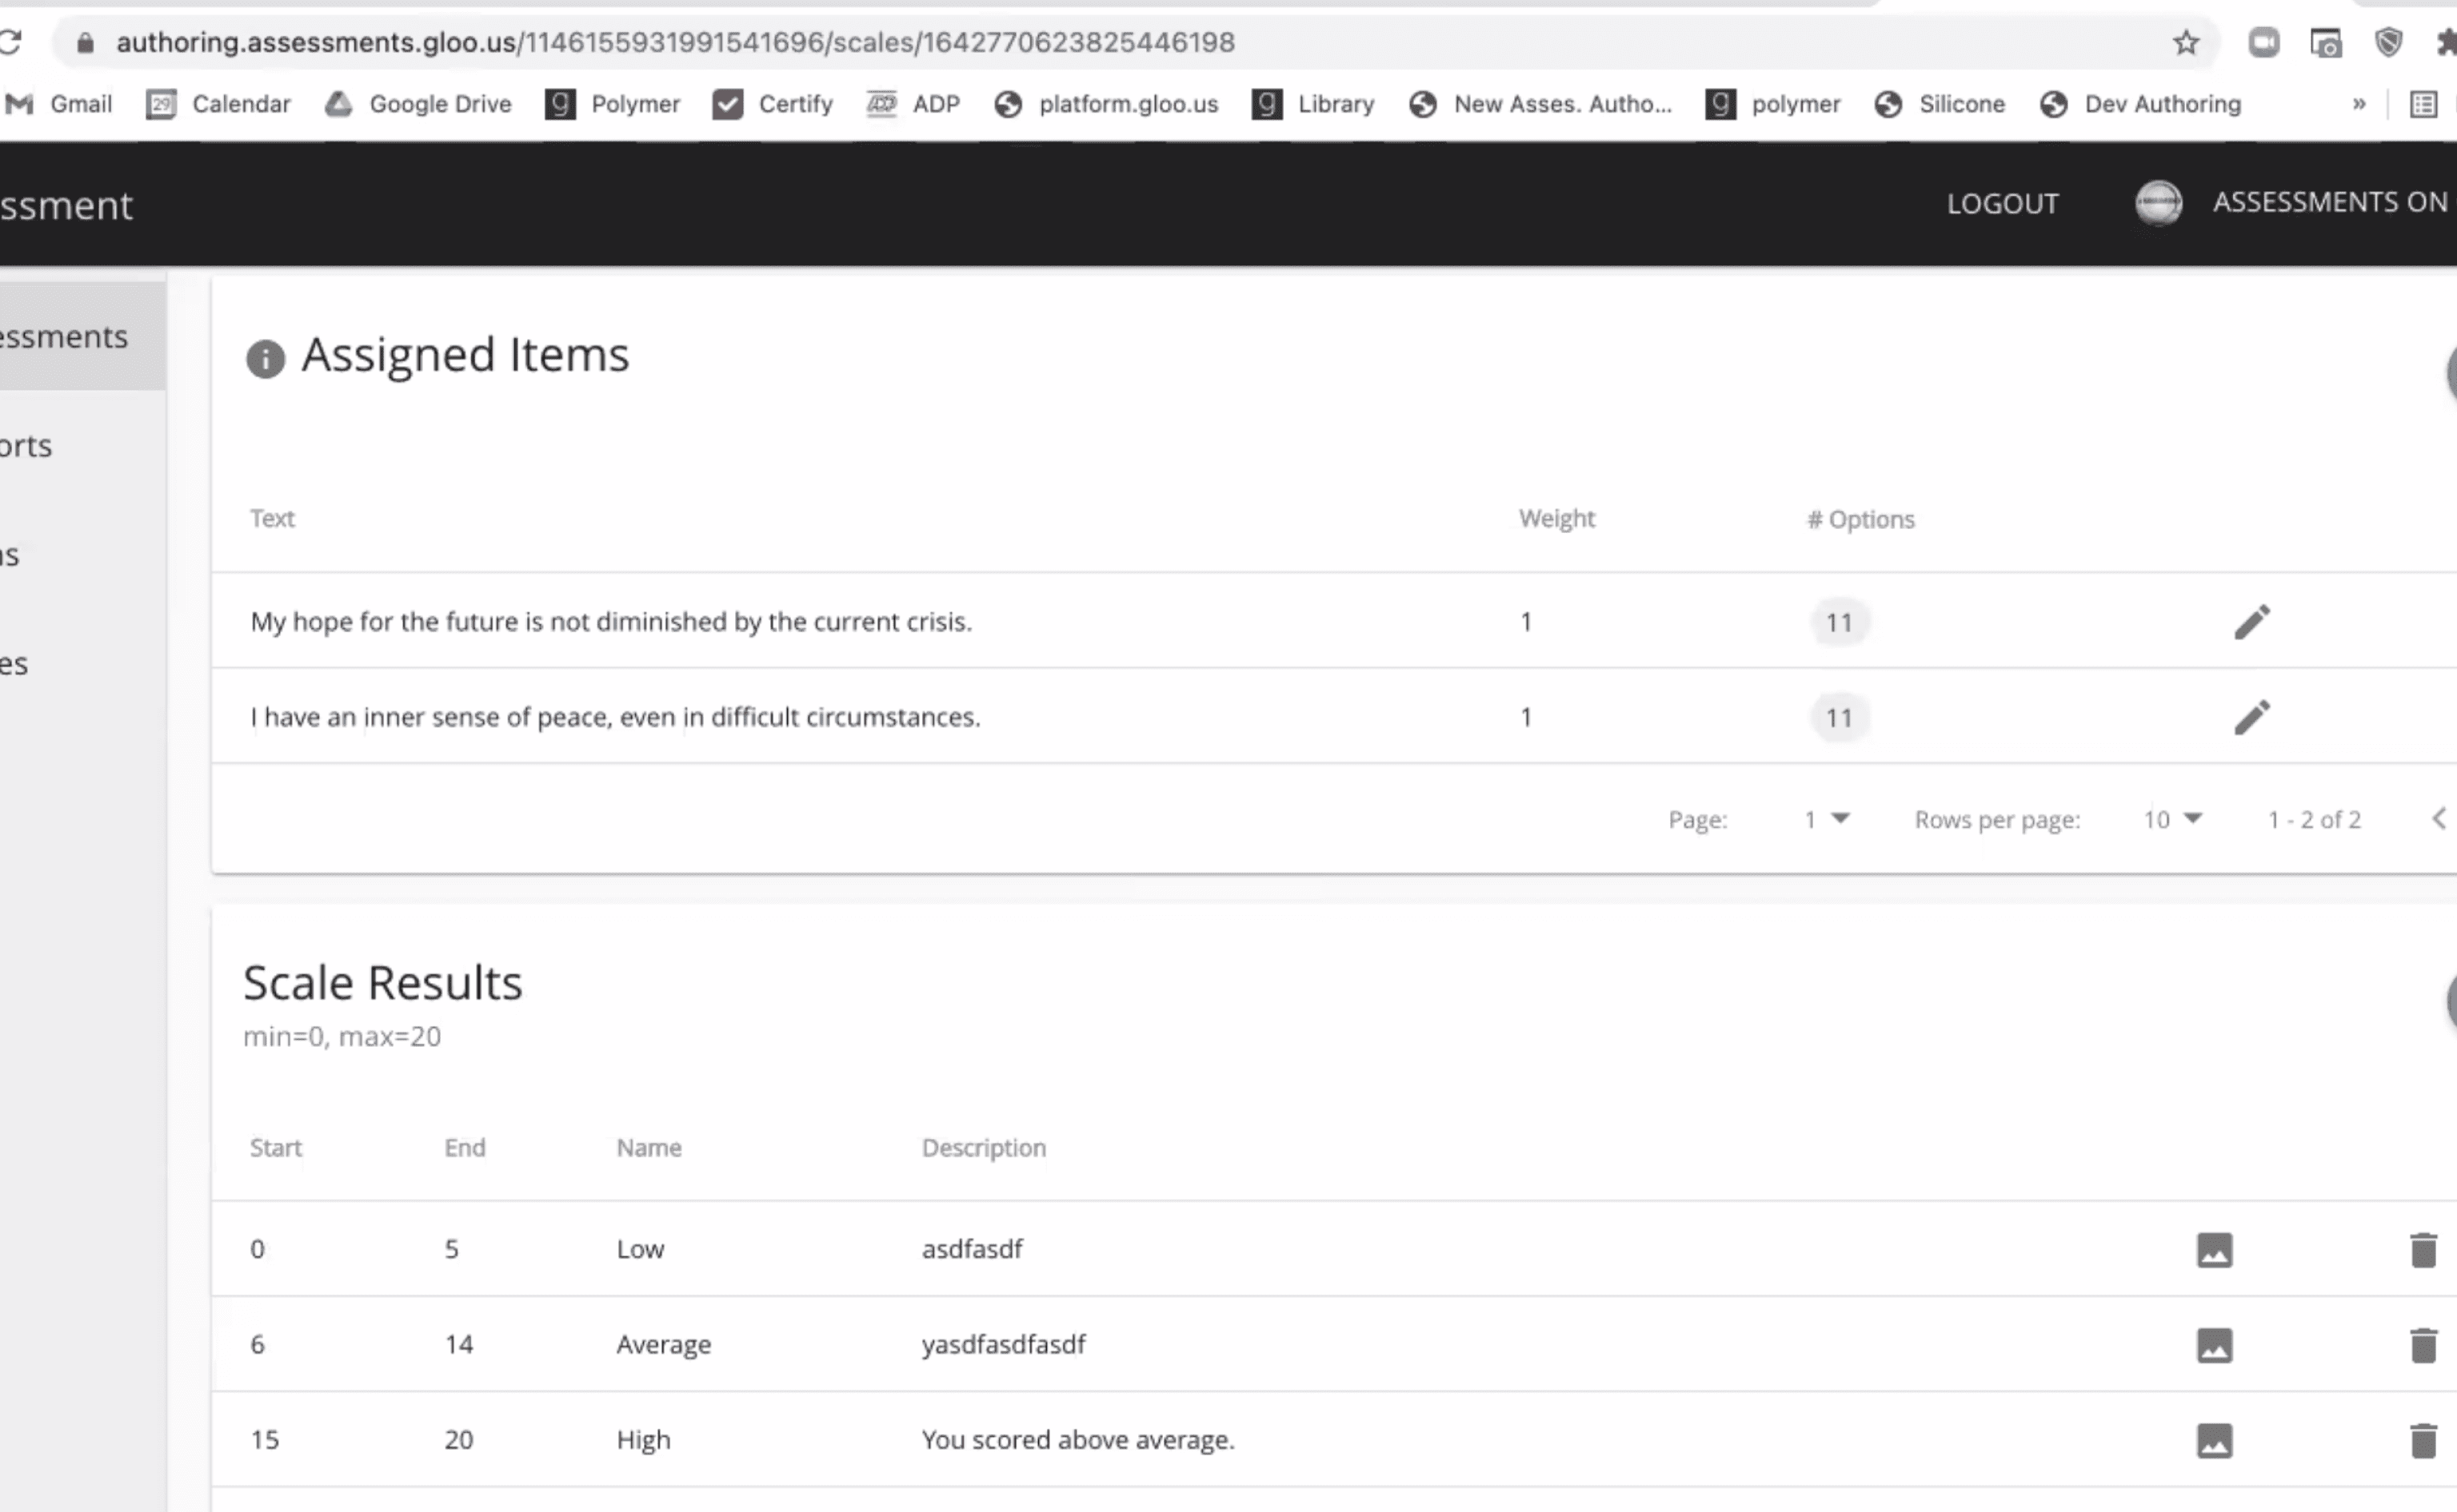Image resolution: width=2457 pixels, height=1512 pixels.
Task: Delete the Low scale result
Action: pos(2423,1250)
